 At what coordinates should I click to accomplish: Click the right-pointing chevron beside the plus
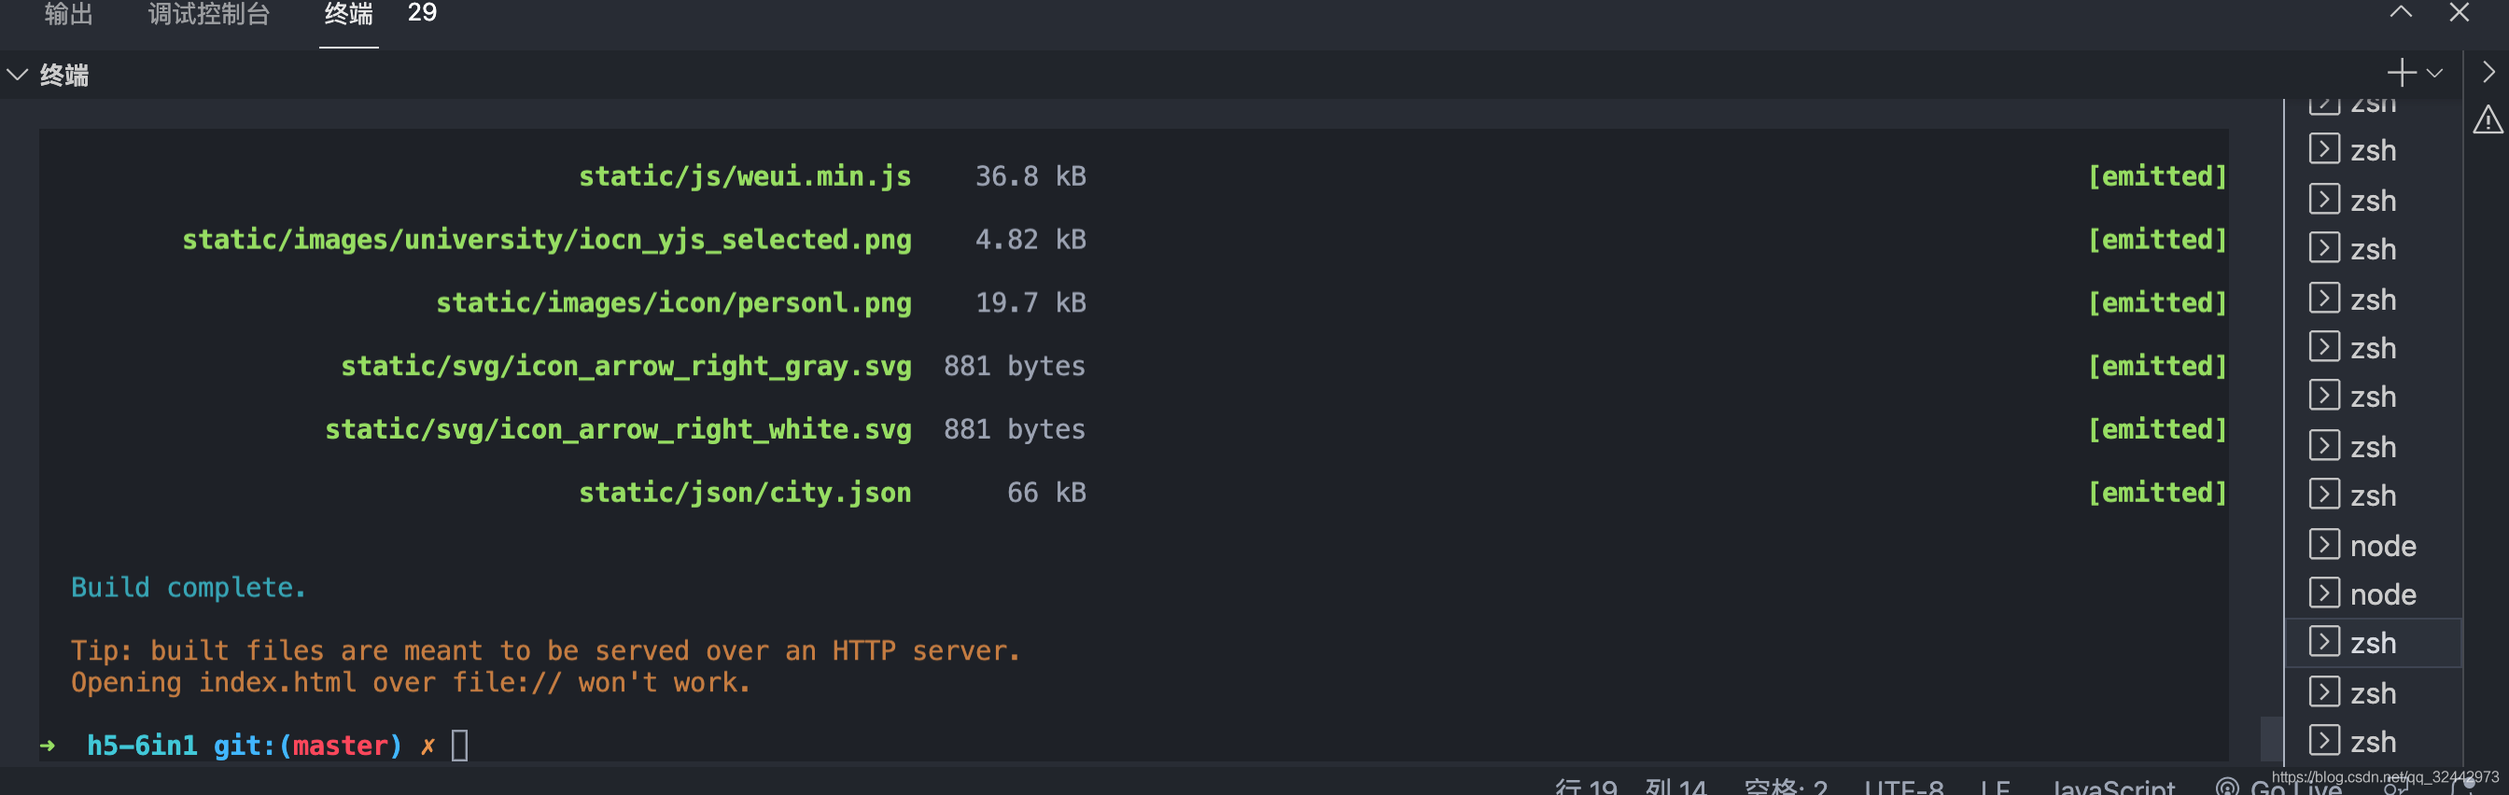coord(2488,73)
